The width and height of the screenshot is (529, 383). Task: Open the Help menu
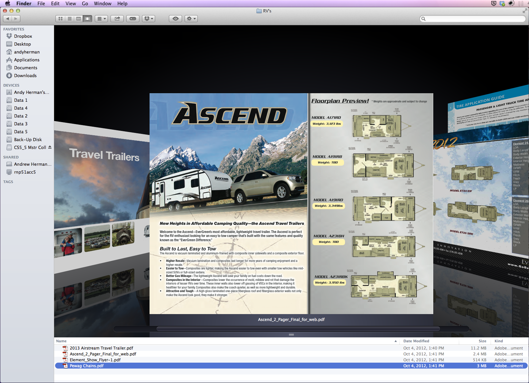tap(122, 4)
